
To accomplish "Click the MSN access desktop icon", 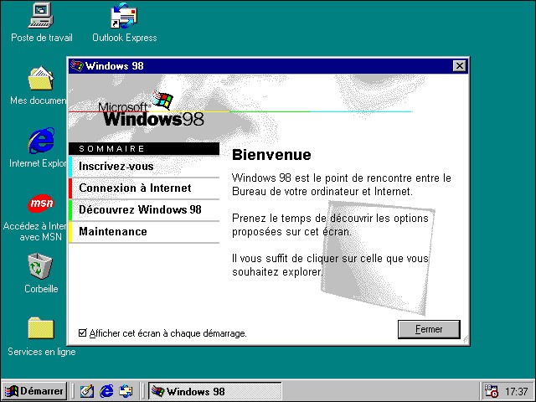I will [x=41, y=204].
